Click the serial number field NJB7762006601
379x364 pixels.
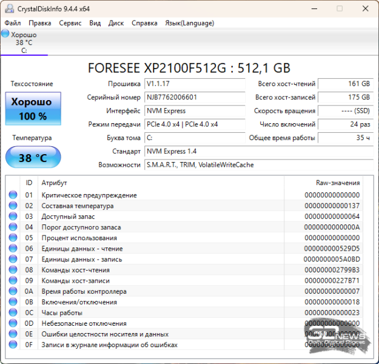click(194, 97)
